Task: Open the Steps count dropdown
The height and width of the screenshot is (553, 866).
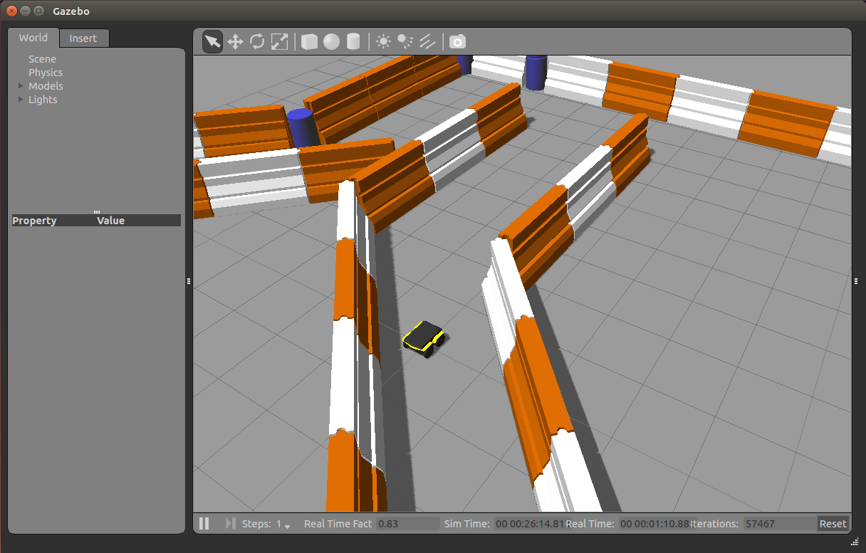Action: point(287,525)
